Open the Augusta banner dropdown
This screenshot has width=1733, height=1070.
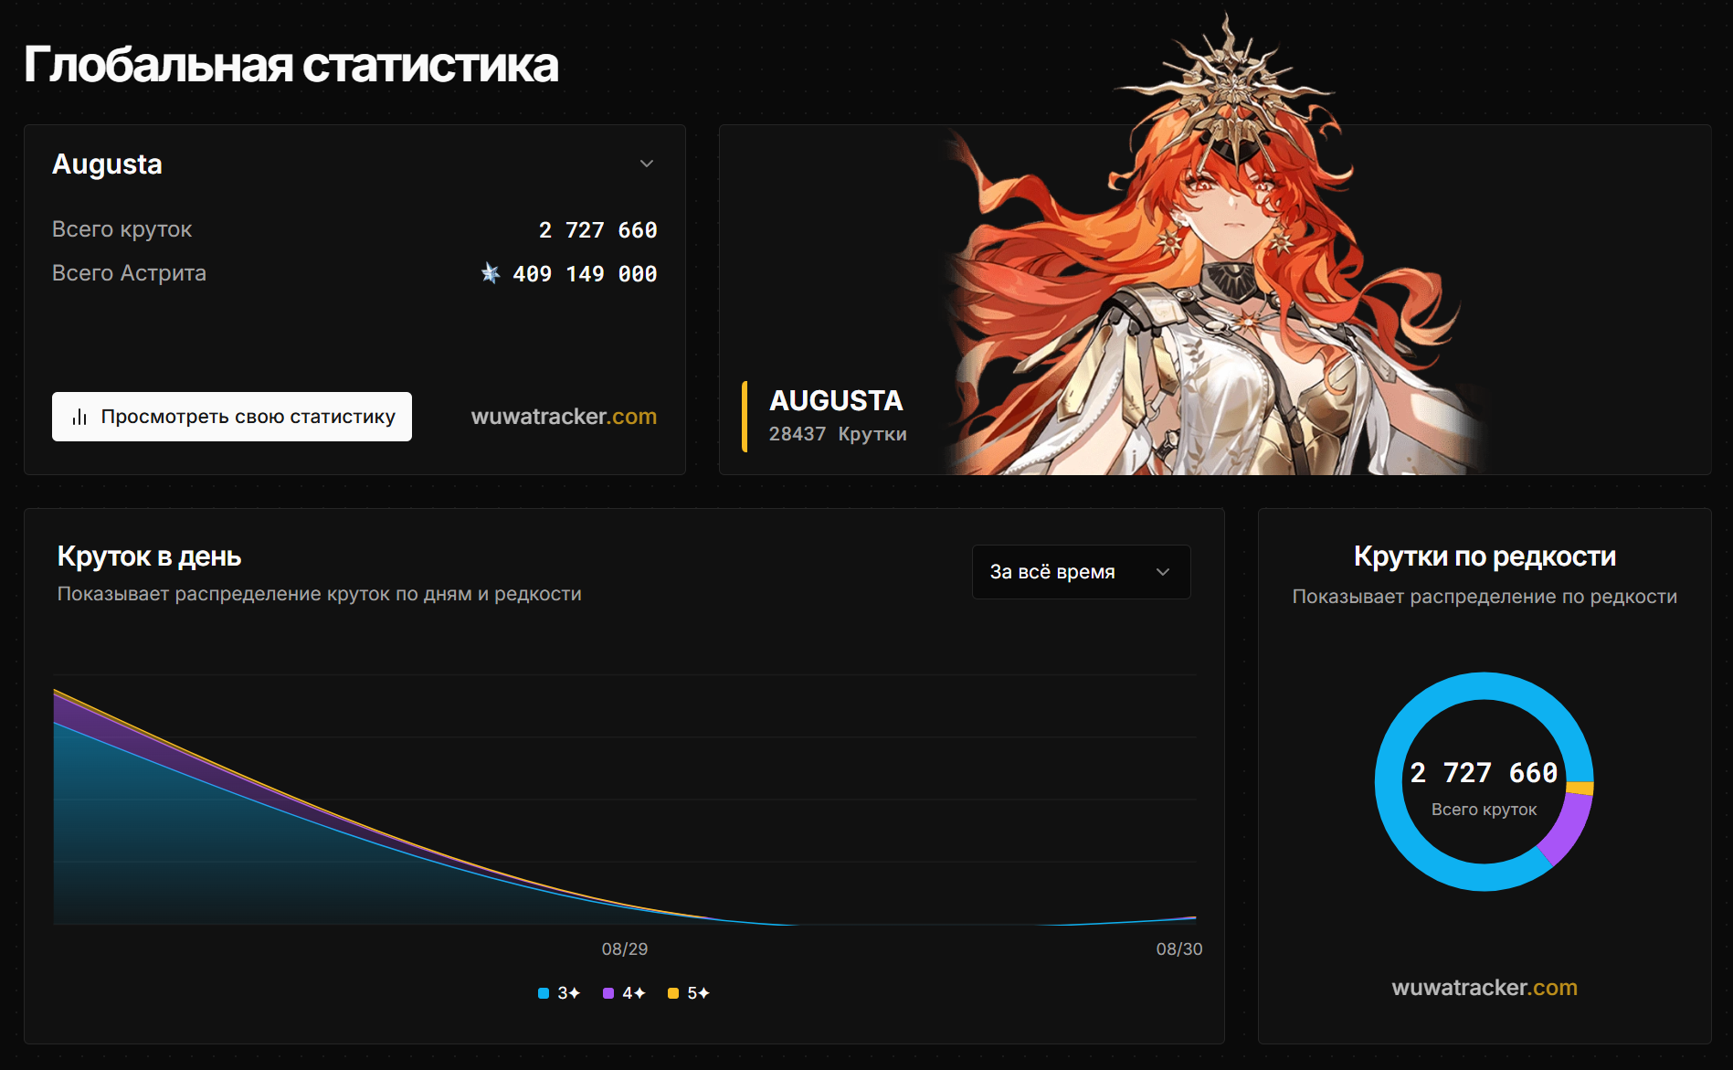tap(354, 164)
